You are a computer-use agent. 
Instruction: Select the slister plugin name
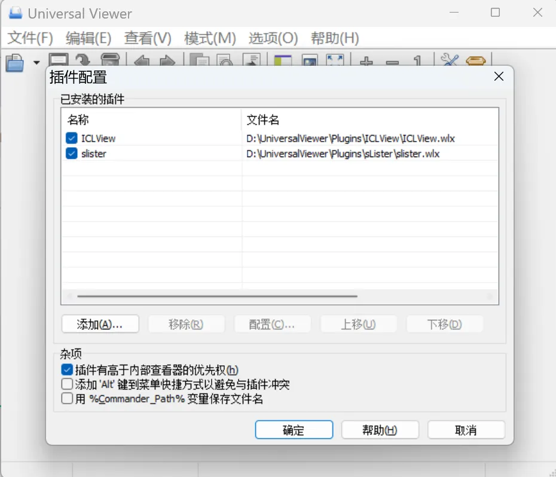(94, 154)
